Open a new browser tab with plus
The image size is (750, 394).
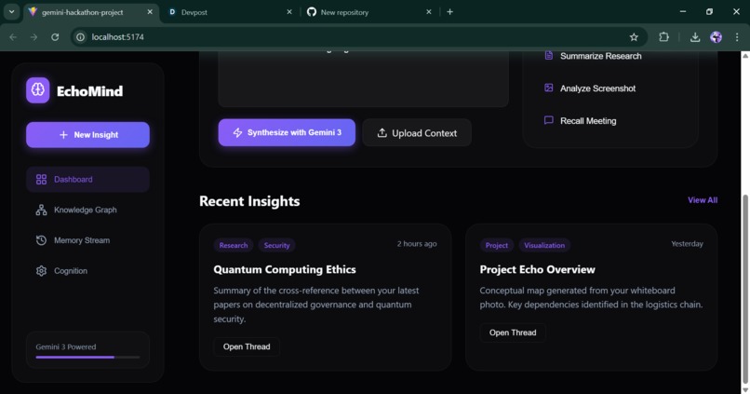coord(449,12)
